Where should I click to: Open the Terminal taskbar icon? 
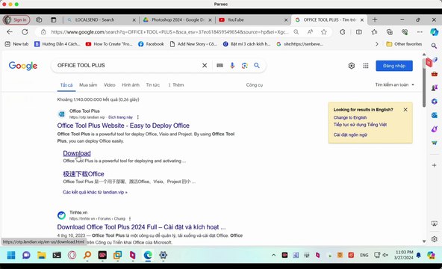click(57, 256)
